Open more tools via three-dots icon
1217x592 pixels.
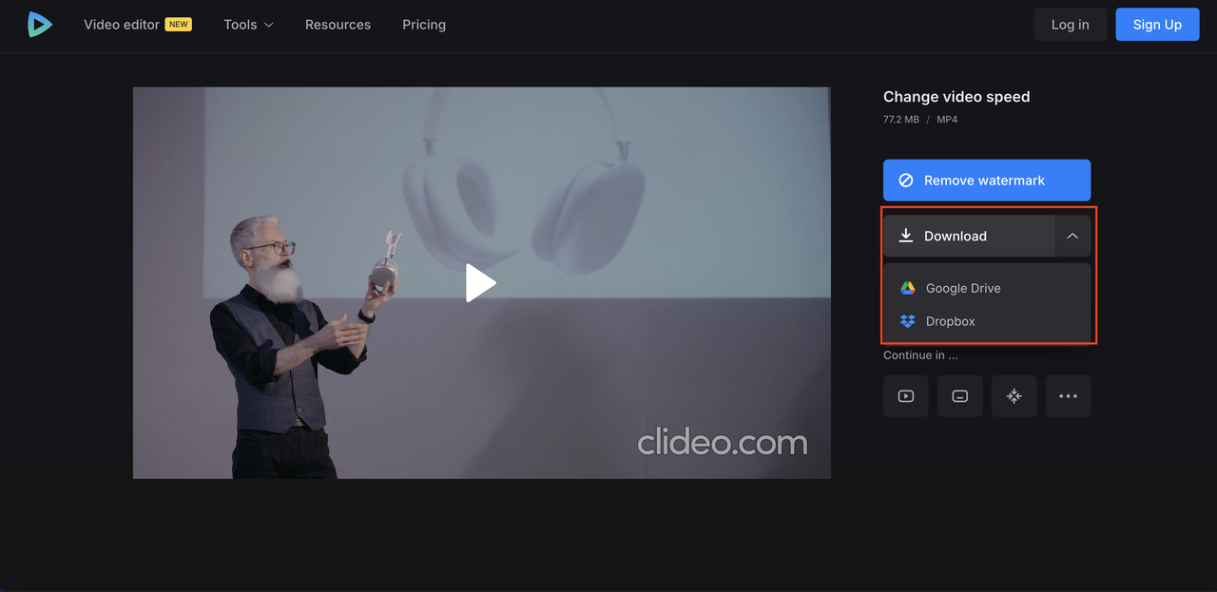coord(1068,396)
